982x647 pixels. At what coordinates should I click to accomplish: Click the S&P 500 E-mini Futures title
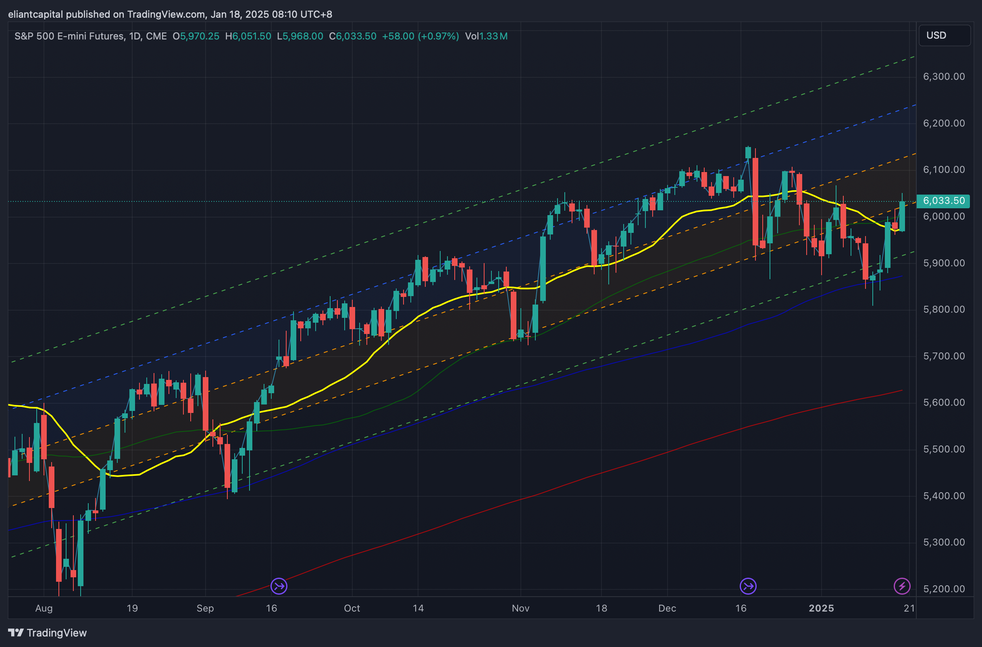(69, 36)
